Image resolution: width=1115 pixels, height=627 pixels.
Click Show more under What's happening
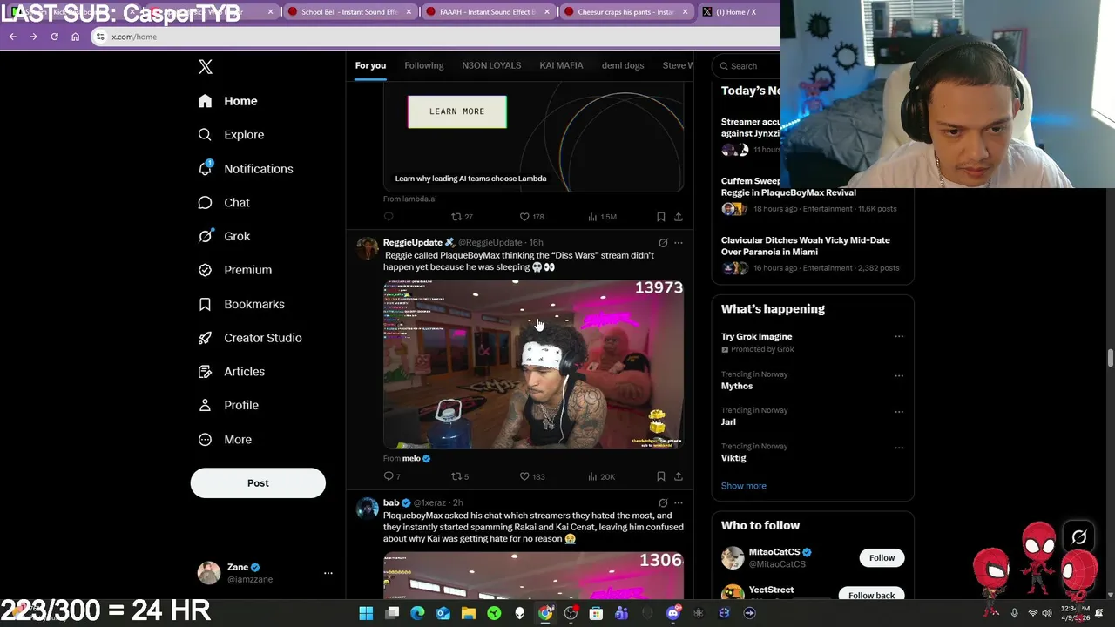click(744, 486)
